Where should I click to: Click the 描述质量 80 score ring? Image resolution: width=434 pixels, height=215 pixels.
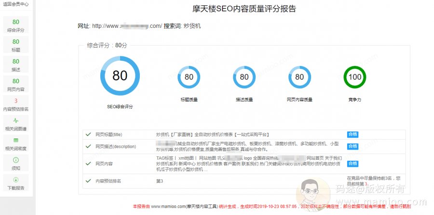(x=244, y=77)
